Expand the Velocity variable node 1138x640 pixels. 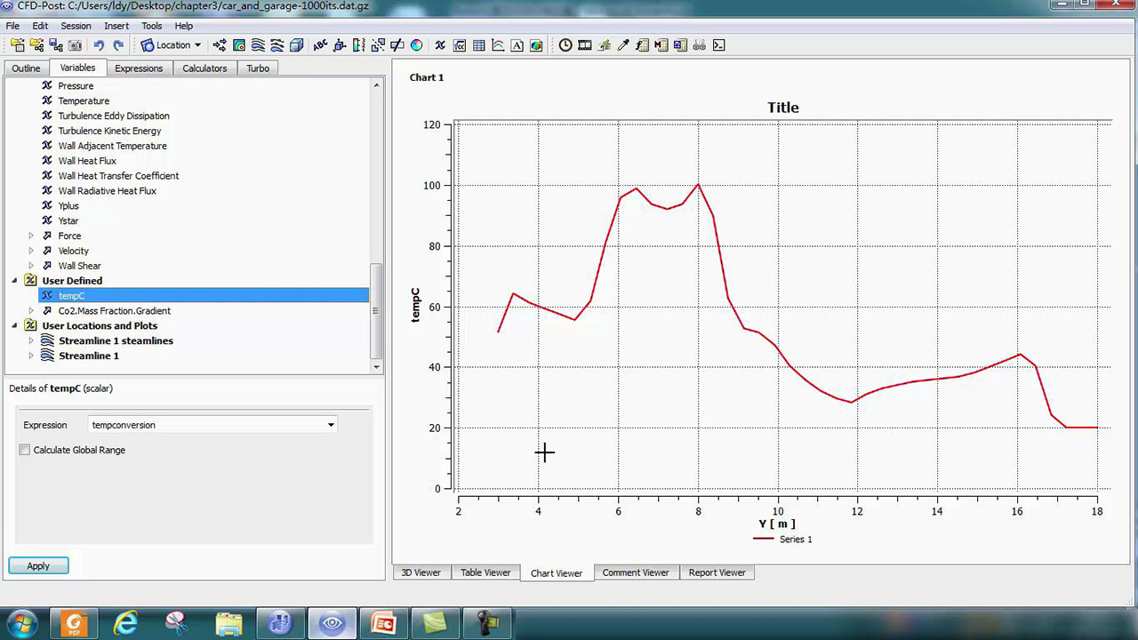click(31, 251)
